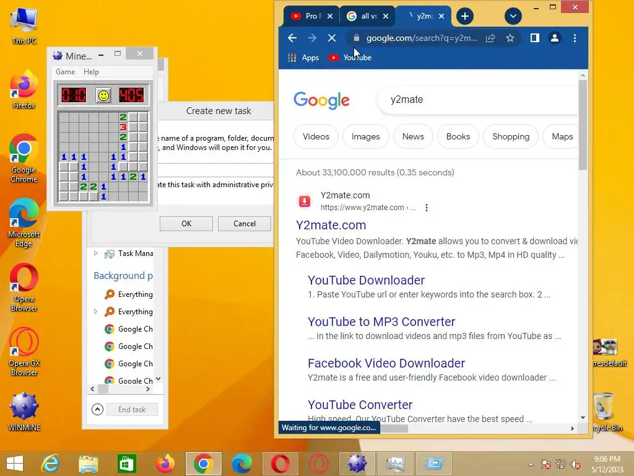
Task: Open File Explorer from taskbar
Action: tap(88, 464)
